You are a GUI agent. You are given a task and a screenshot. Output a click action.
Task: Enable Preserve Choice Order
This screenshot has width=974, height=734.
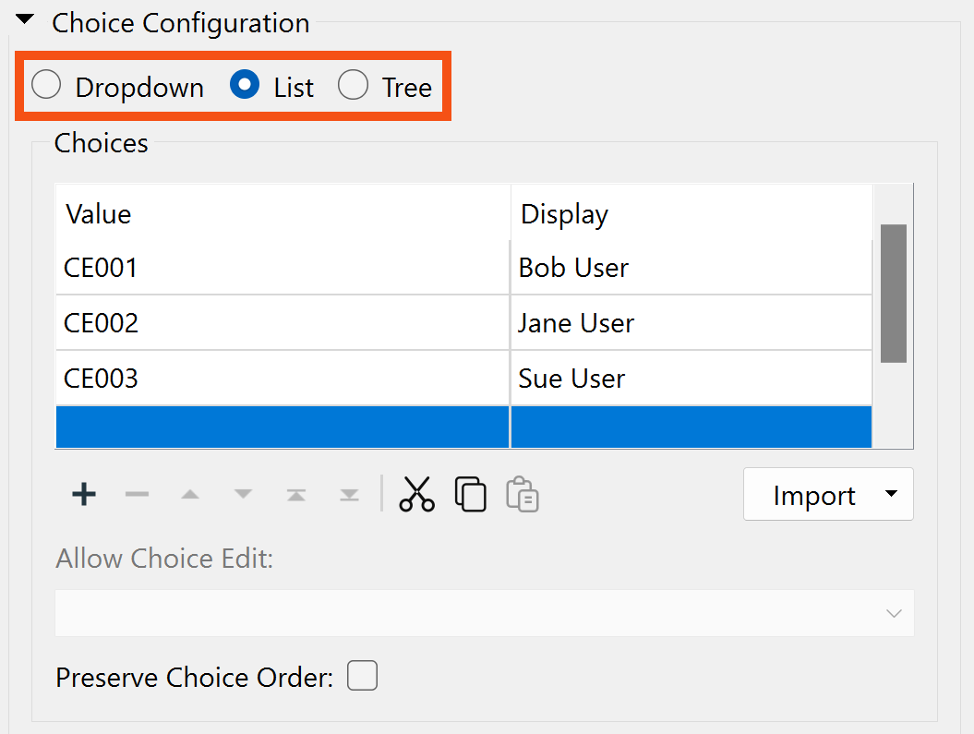pos(362,676)
